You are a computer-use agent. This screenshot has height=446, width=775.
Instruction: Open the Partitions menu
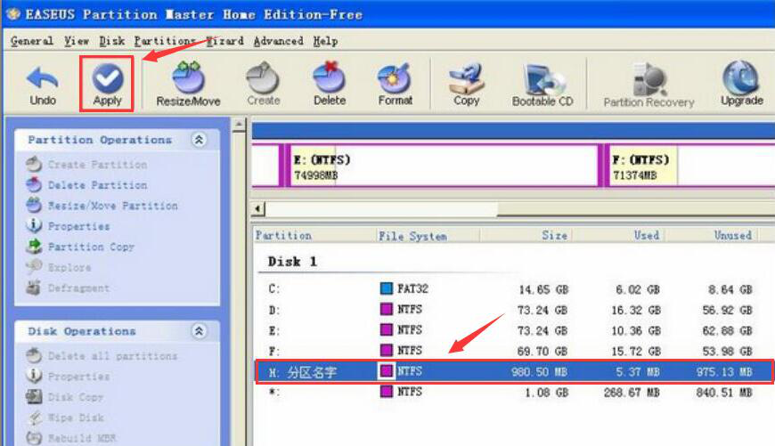pos(165,41)
